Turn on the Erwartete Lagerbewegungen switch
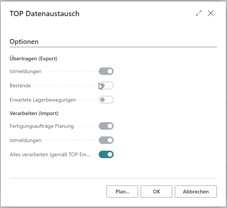The width and height of the screenshot is (227, 208). [106, 100]
